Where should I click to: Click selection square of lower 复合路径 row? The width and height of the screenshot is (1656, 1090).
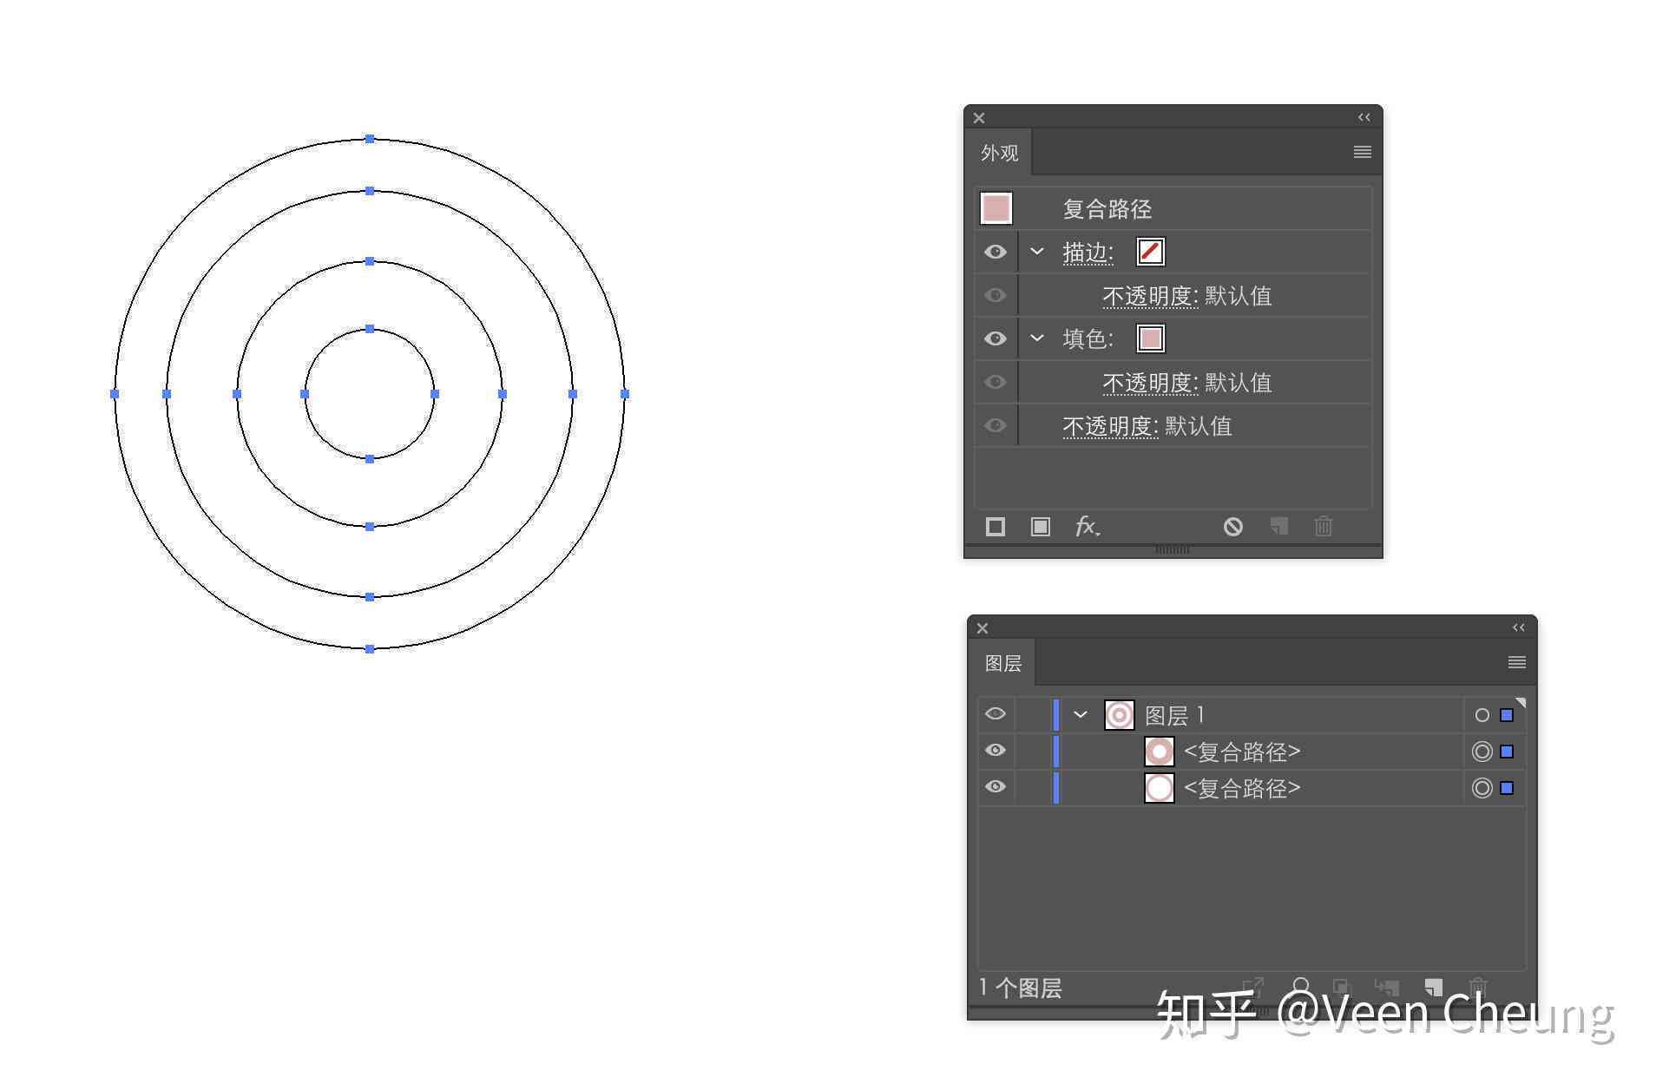1508,788
